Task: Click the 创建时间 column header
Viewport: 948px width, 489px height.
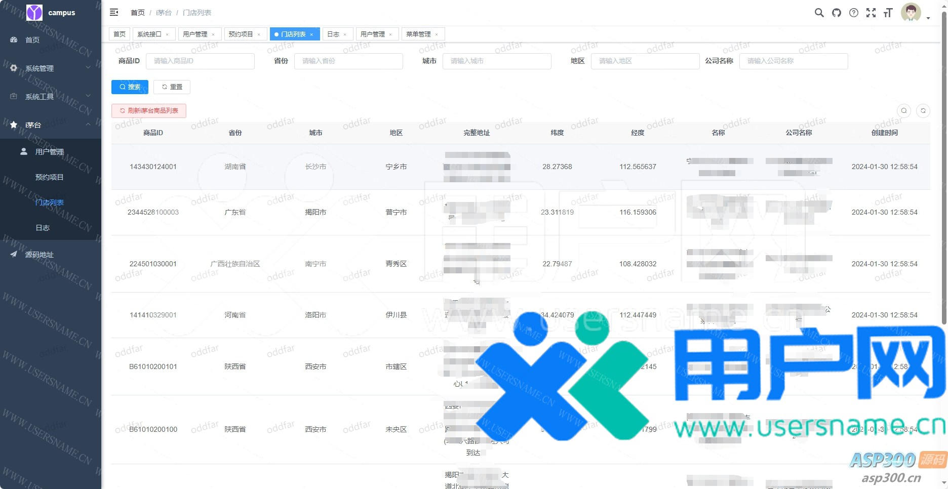Action: point(885,133)
